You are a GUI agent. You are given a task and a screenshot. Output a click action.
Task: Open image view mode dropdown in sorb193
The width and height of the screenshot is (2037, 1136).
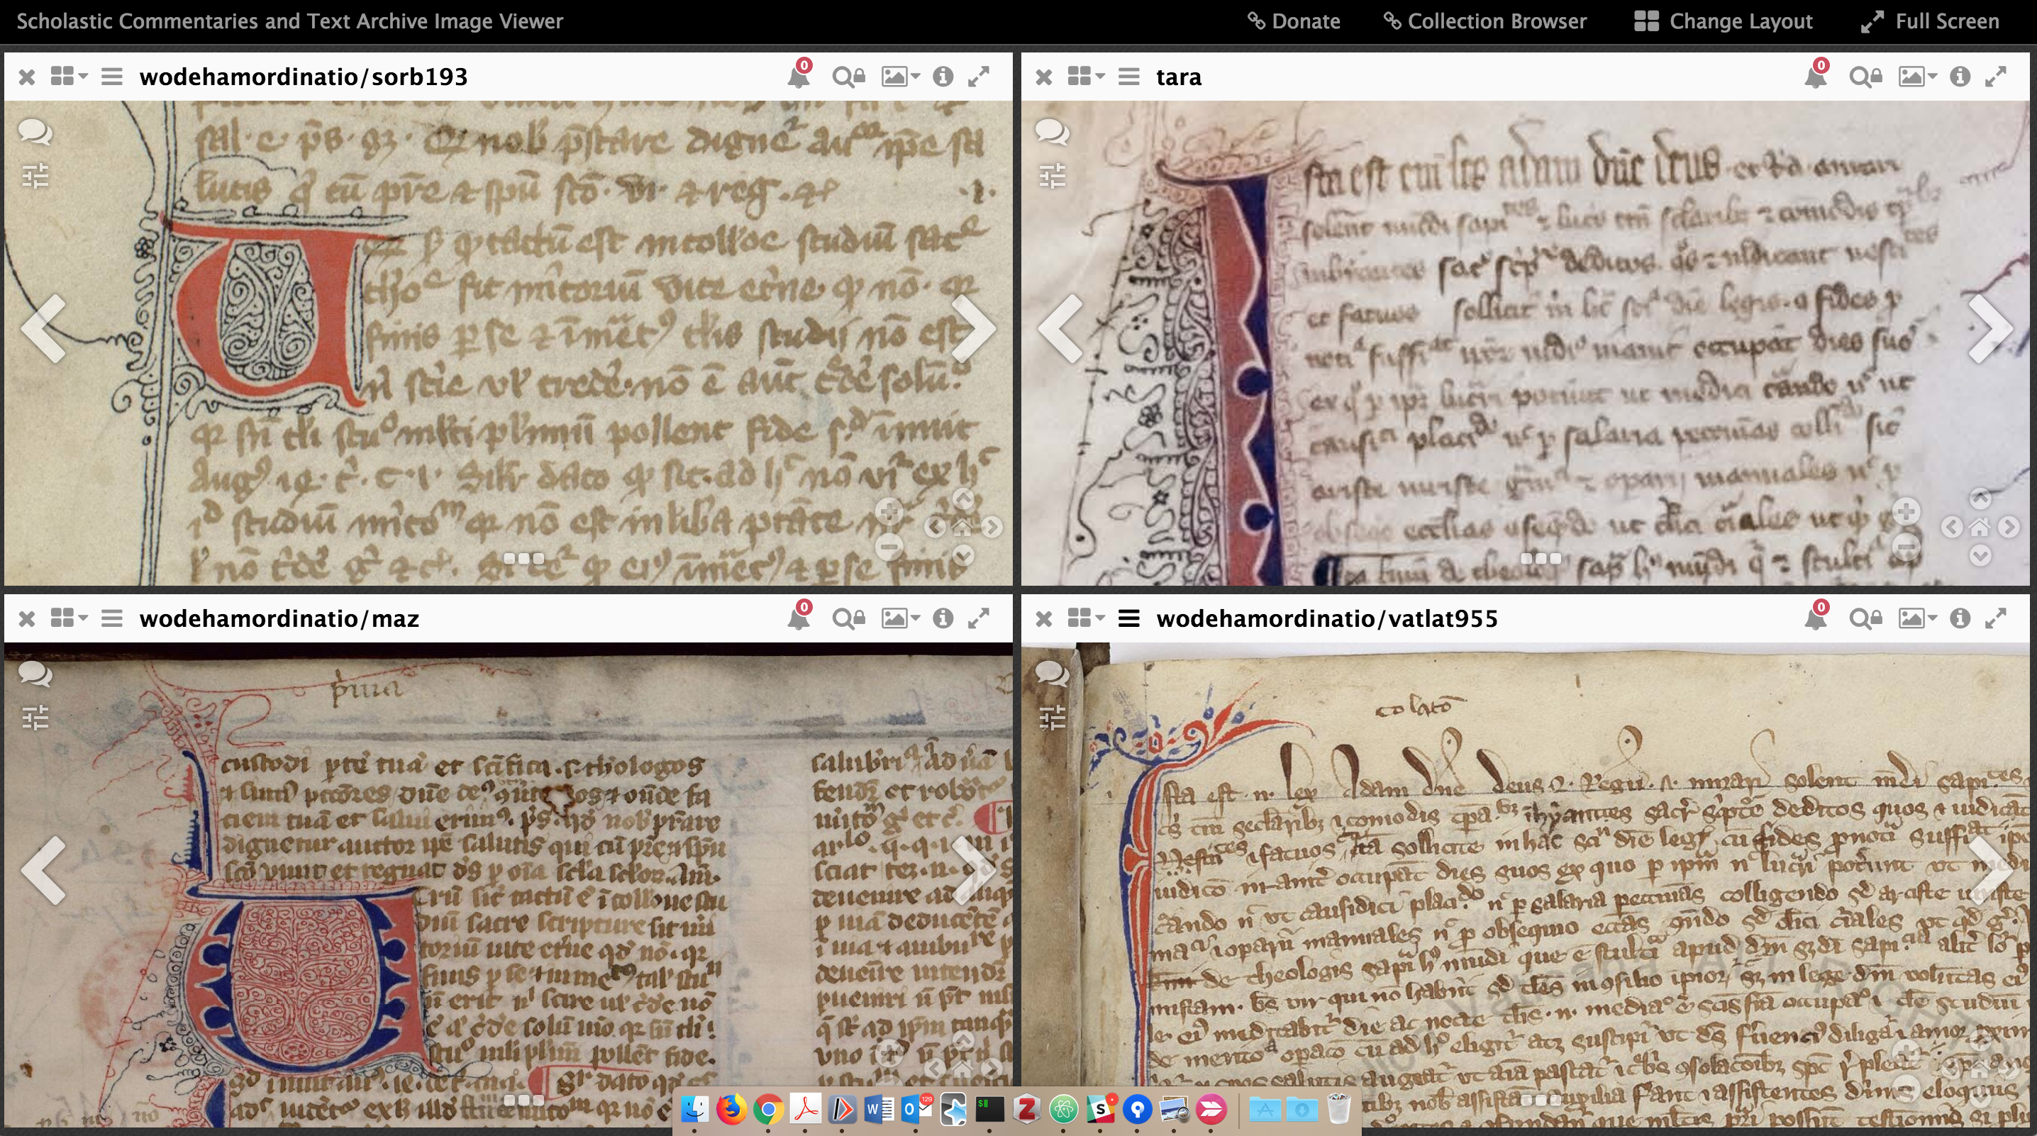tap(901, 77)
